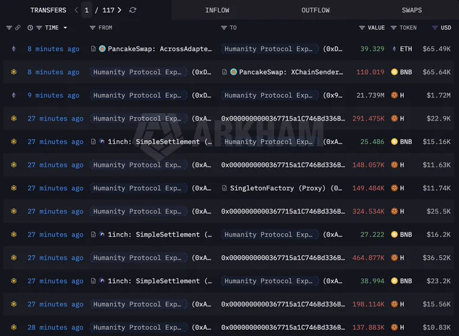Open the USD column filter
Screen dimensions: 459x336
click(435, 28)
